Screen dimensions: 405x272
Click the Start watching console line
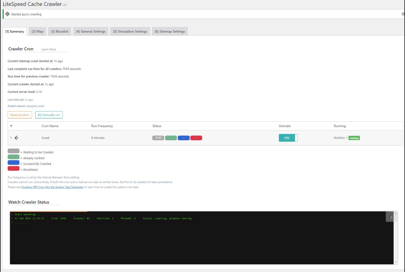(x=26, y=215)
